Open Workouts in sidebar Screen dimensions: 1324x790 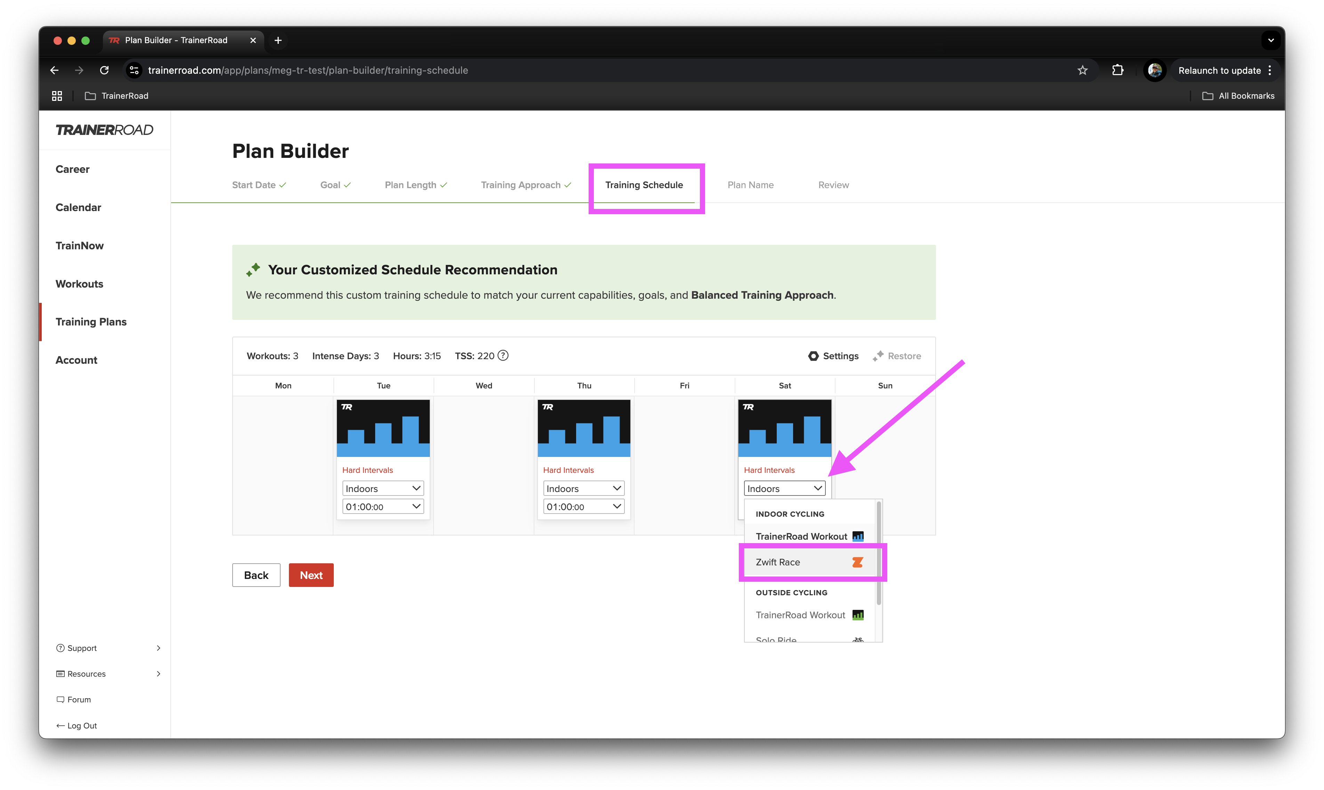point(79,284)
